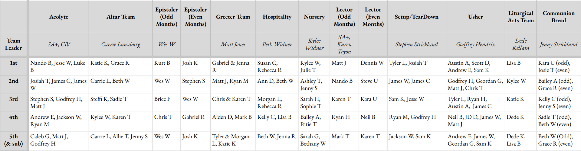Click the Altar Team header cell

121,17
